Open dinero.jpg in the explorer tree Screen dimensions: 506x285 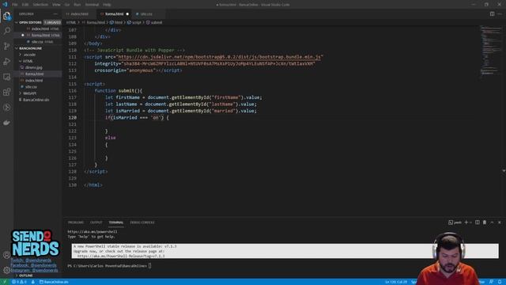coord(33,67)
